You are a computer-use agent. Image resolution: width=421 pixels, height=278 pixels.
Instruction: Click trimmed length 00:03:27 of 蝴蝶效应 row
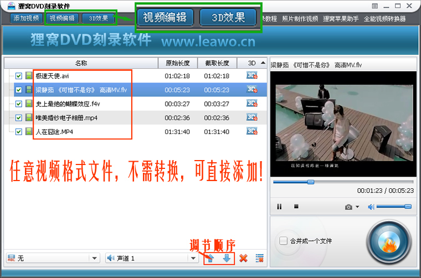pyautogui.click(x=217, y=104)
